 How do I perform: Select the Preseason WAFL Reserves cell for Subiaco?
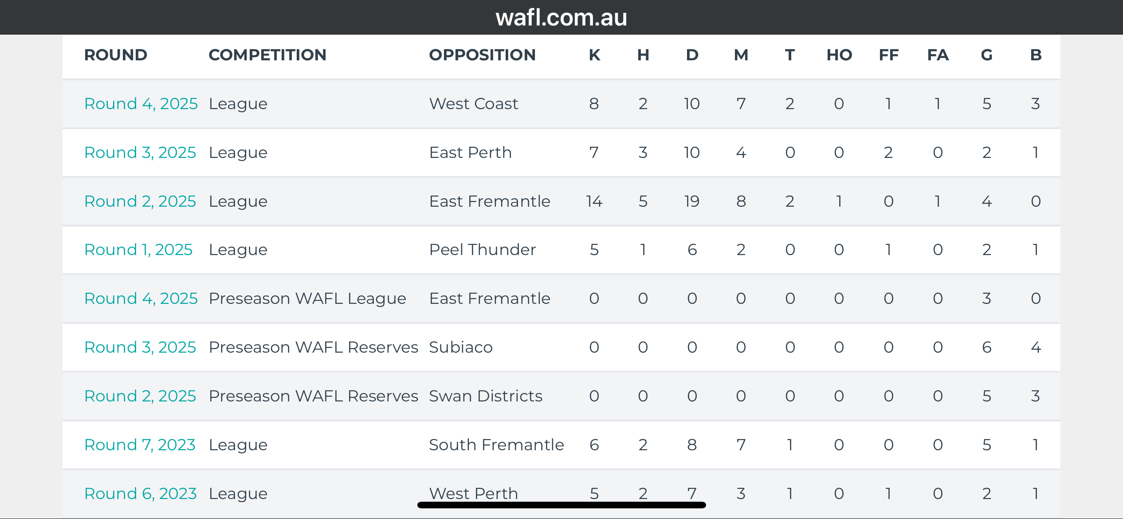coord(314,347)
